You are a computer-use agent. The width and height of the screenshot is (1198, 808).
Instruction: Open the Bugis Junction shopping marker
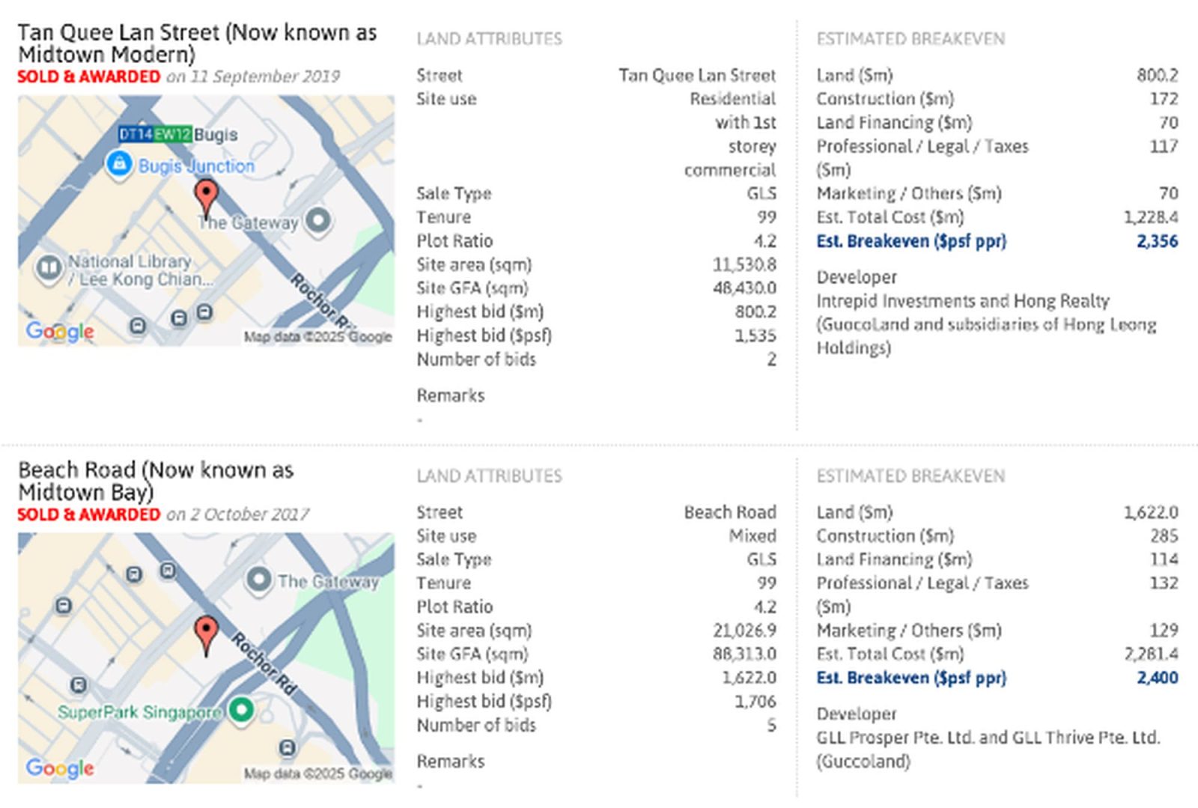coord(118,164)
